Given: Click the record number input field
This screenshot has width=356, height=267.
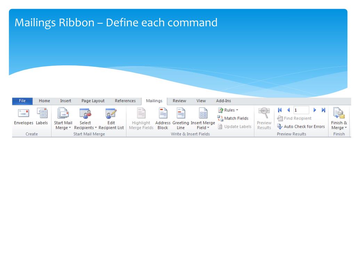Looking at the screenshot, I should pos(301,110).
